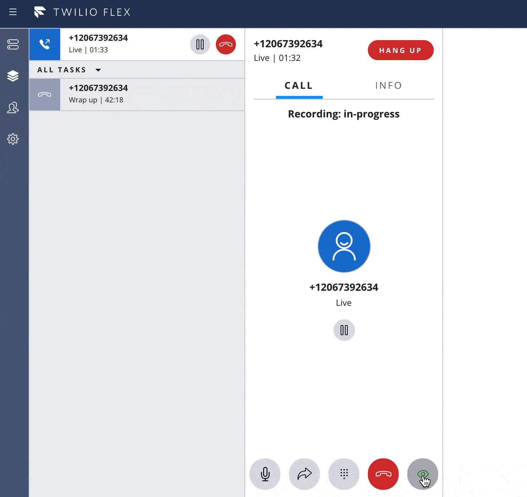The height and width of the screenshot is (497, 527).
Task: Expand the ALL TASKS filter dropdown
Action: [x=69, y=70]
